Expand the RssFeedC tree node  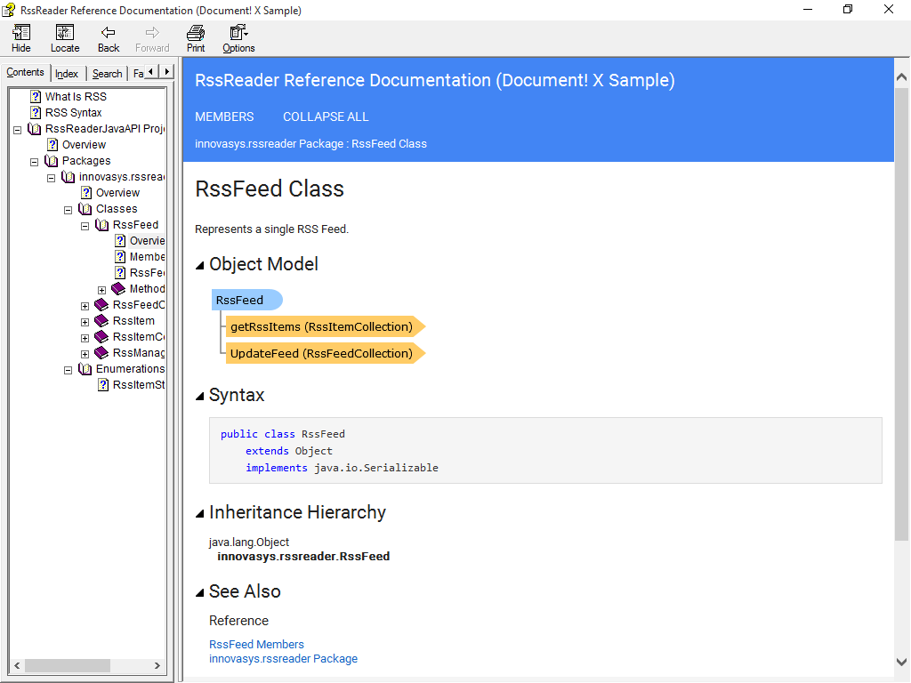[85, 306]
